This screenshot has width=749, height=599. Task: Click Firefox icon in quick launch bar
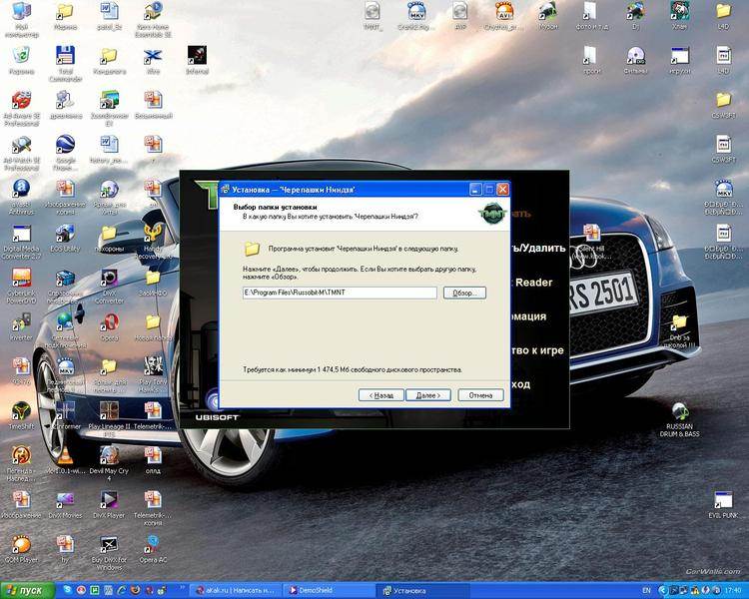(x=136, y=591)
